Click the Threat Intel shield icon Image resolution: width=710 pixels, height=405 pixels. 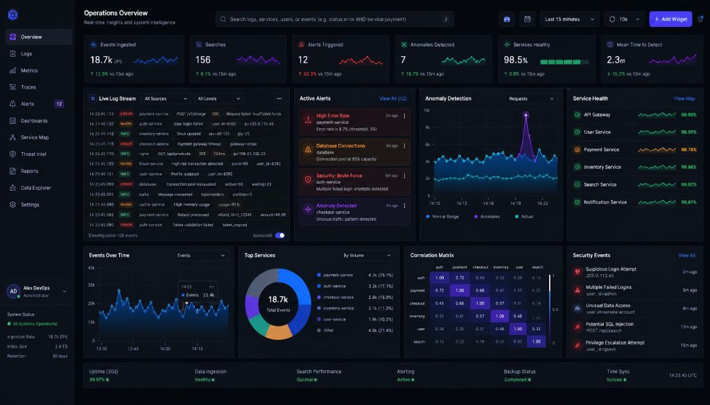click(12, 154)
